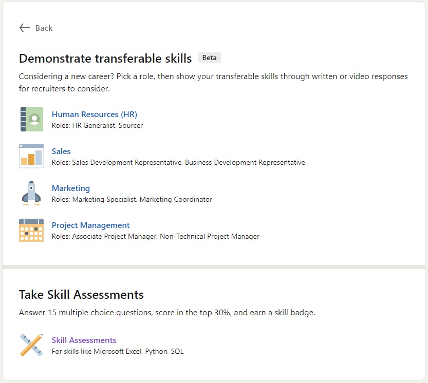Open the Sales role link
Screen dimensions: 428x383
pyautogui.click(x=61, y=151)
